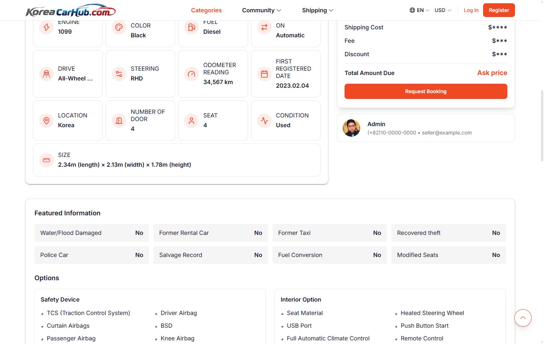Click the globe language icon
The image size is (544, 344).
412,10
